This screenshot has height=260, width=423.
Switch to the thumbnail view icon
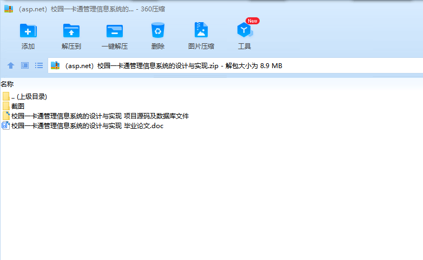pos(25,65)
